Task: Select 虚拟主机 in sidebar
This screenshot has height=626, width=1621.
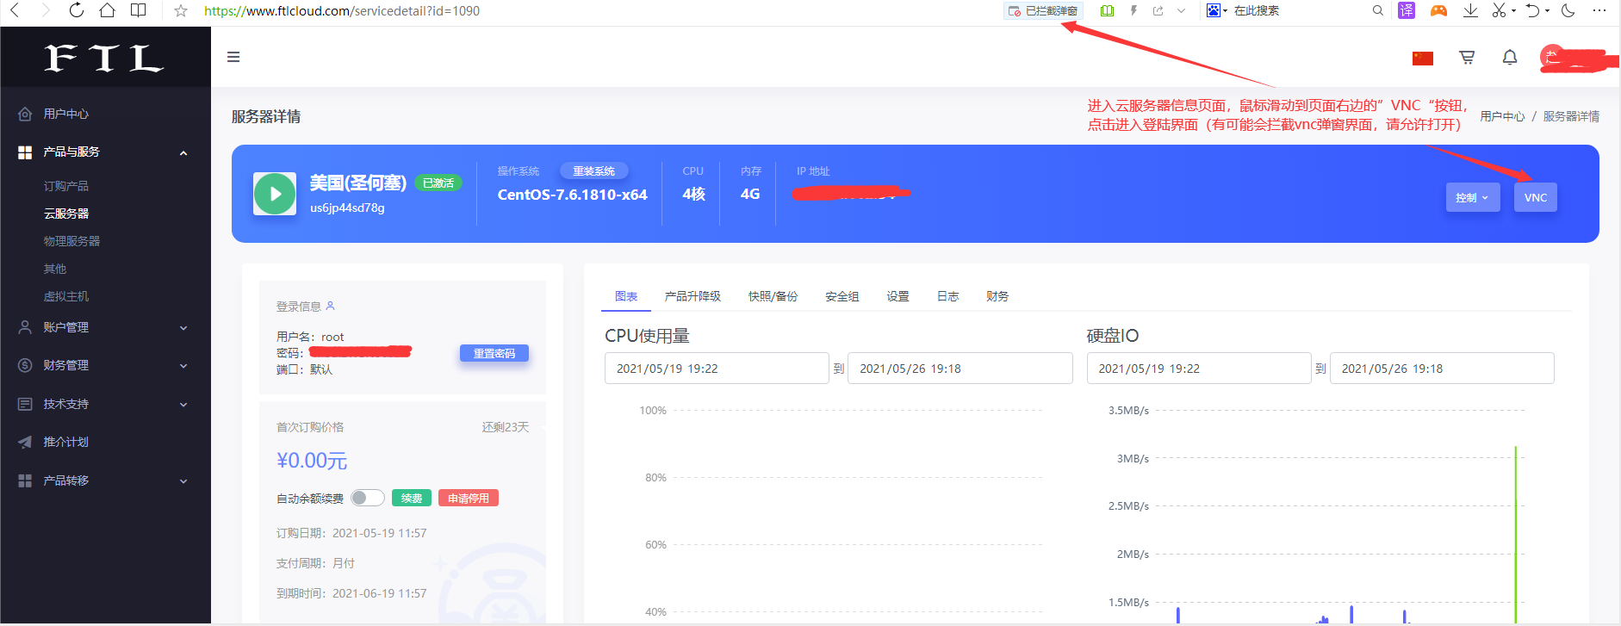Action: (x=66, y=296)
